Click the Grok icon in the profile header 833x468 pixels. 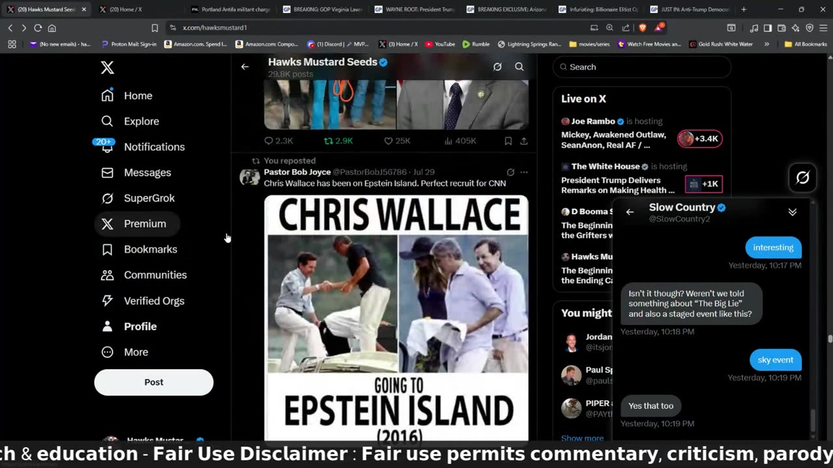pos(497,66)
